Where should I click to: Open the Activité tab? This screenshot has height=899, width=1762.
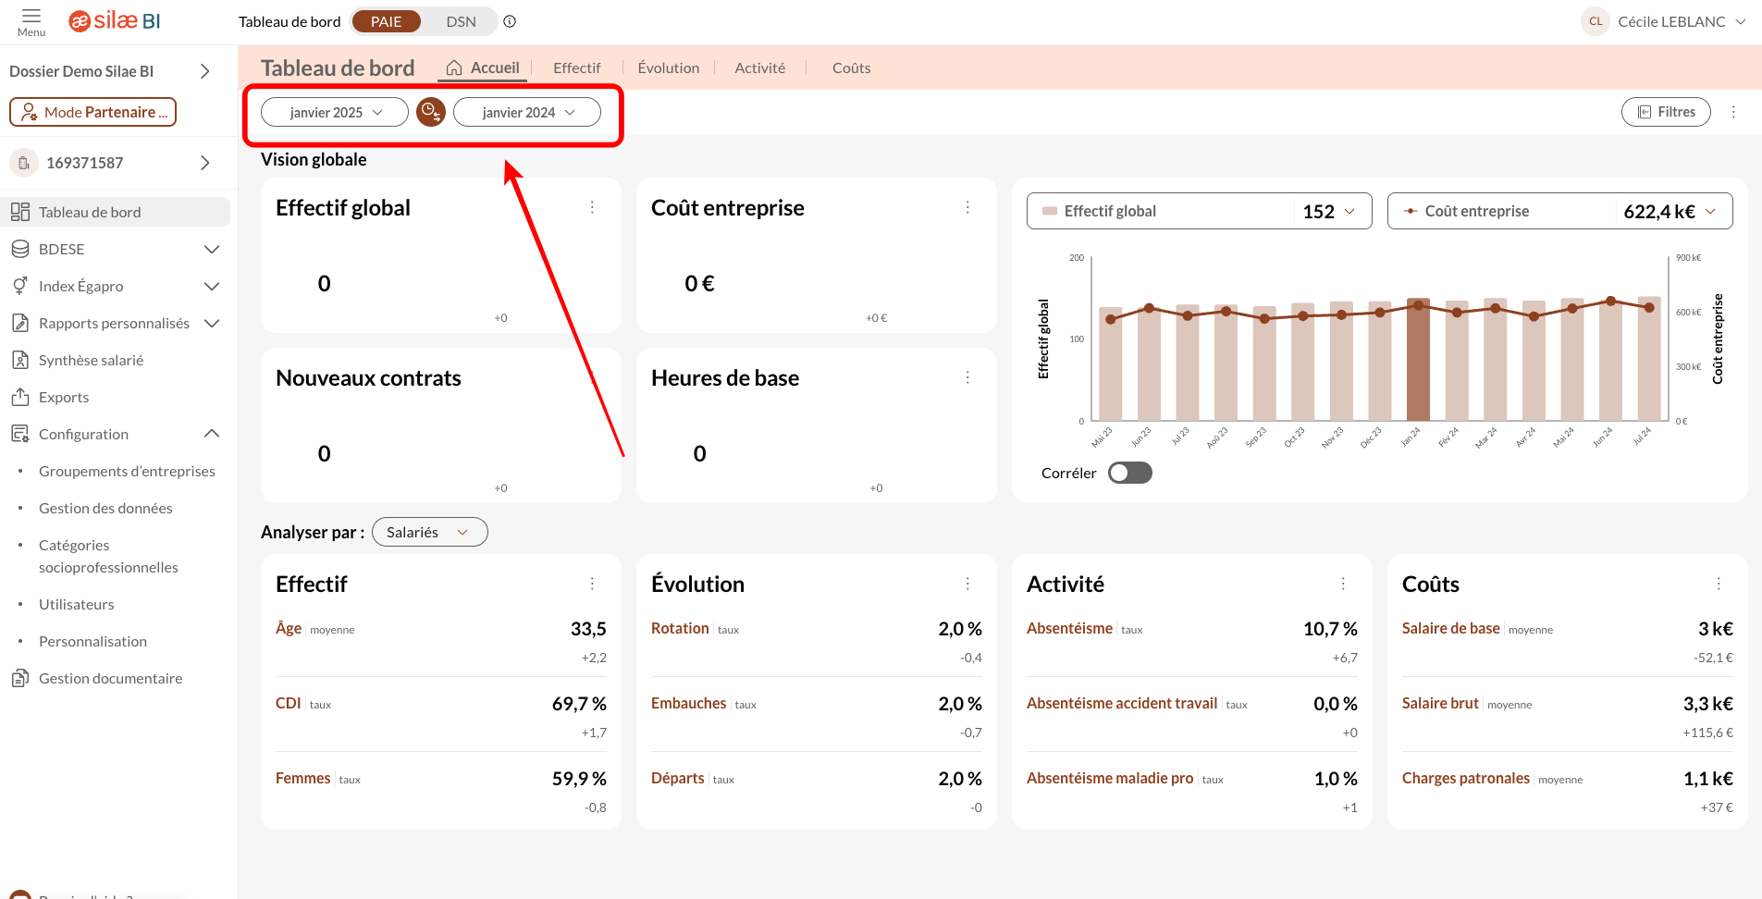(x=759, y=68)
